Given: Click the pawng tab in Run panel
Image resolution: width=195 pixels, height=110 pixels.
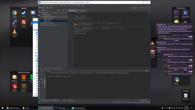Looking at the screenshot, I should (x=48, y=71).
